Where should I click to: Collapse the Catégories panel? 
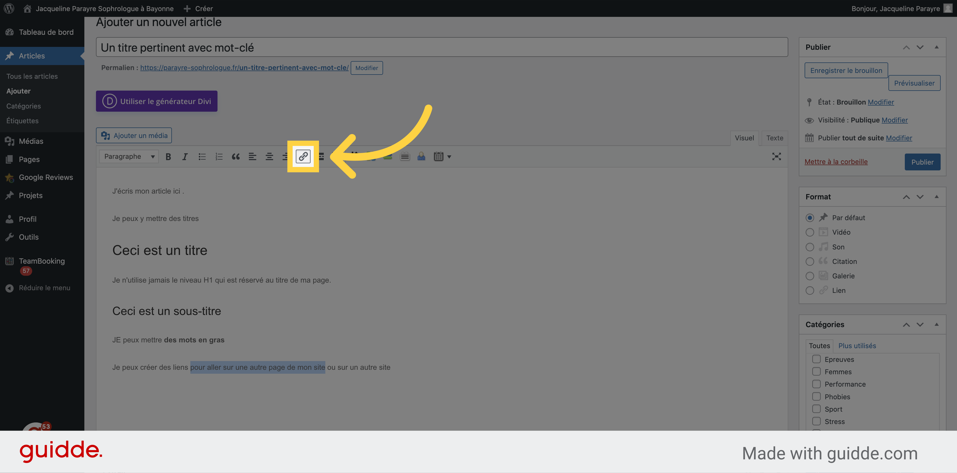point(936,324)
